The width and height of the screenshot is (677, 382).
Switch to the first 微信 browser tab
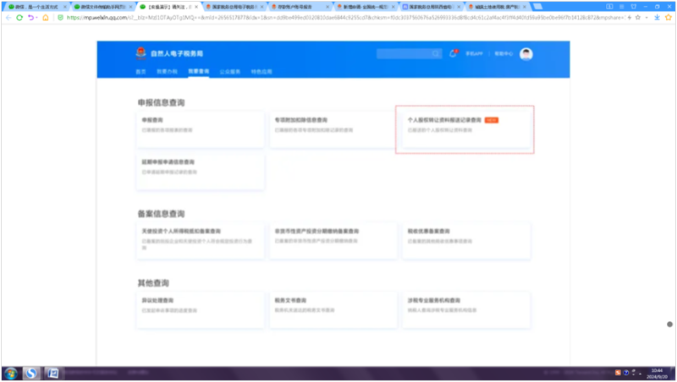(34, 6)
